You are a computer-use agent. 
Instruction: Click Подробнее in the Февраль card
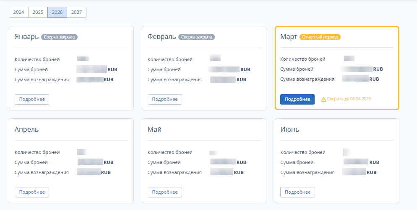165,99
